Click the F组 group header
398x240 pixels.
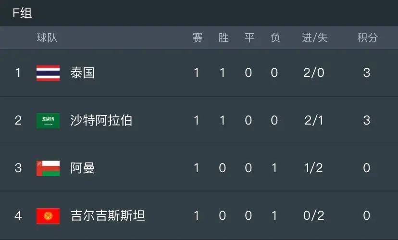(22, 13)
